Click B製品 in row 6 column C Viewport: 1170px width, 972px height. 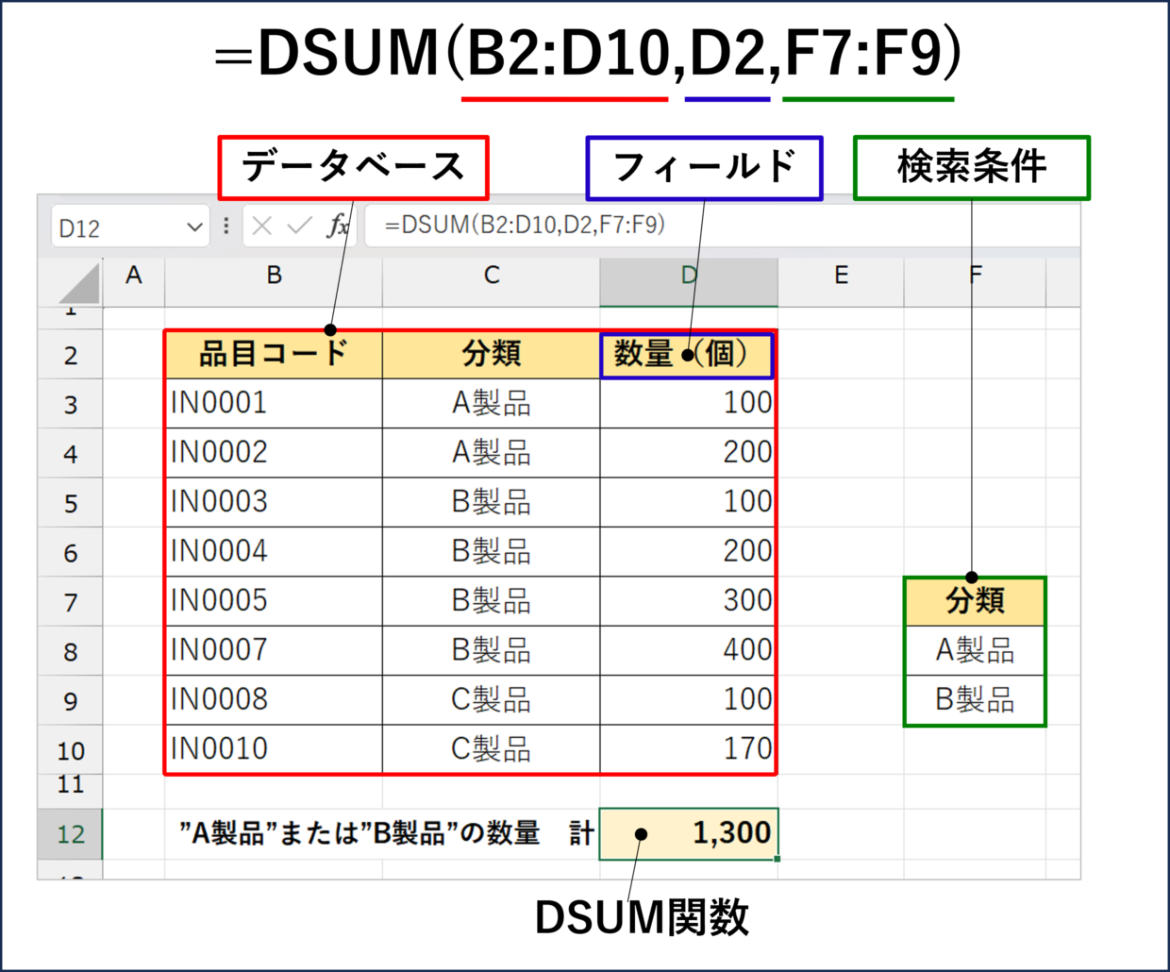coord(491,552)
